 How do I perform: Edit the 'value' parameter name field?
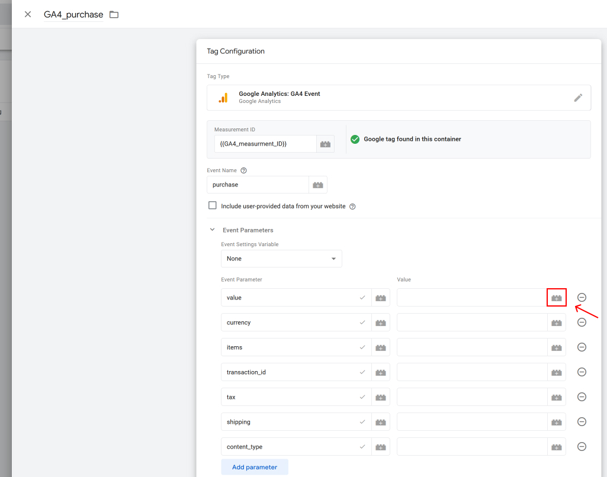tap(296, 298)
